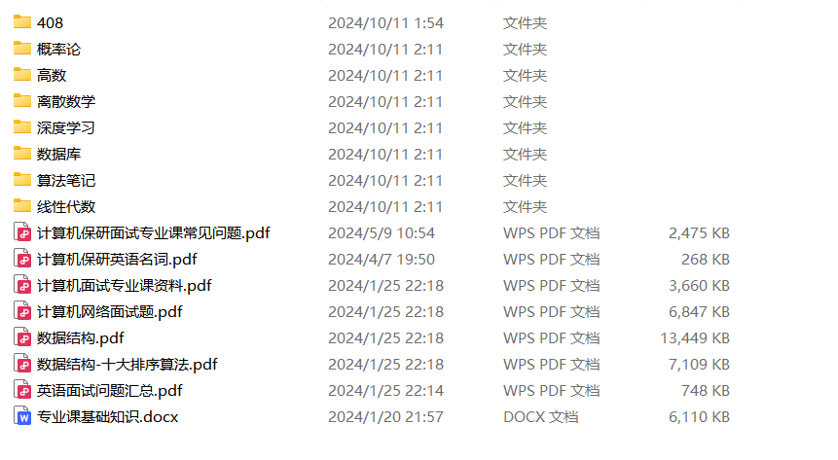Click the 概率论 folder icon
The height and width of the screenshot is (460, 838).
pos(22,48)
